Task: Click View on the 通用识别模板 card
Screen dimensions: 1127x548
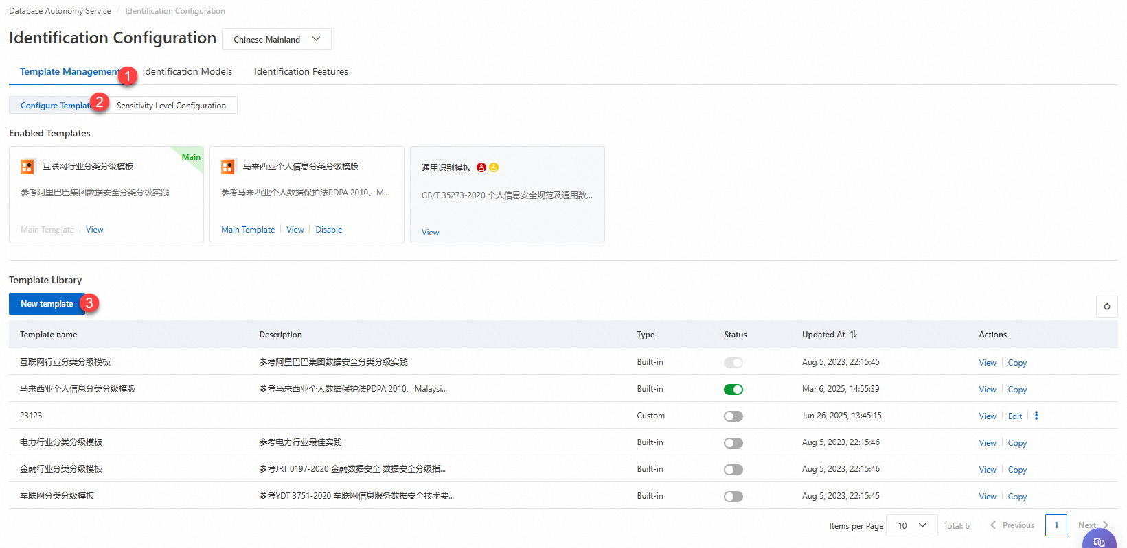Action: tap(431, 233)
